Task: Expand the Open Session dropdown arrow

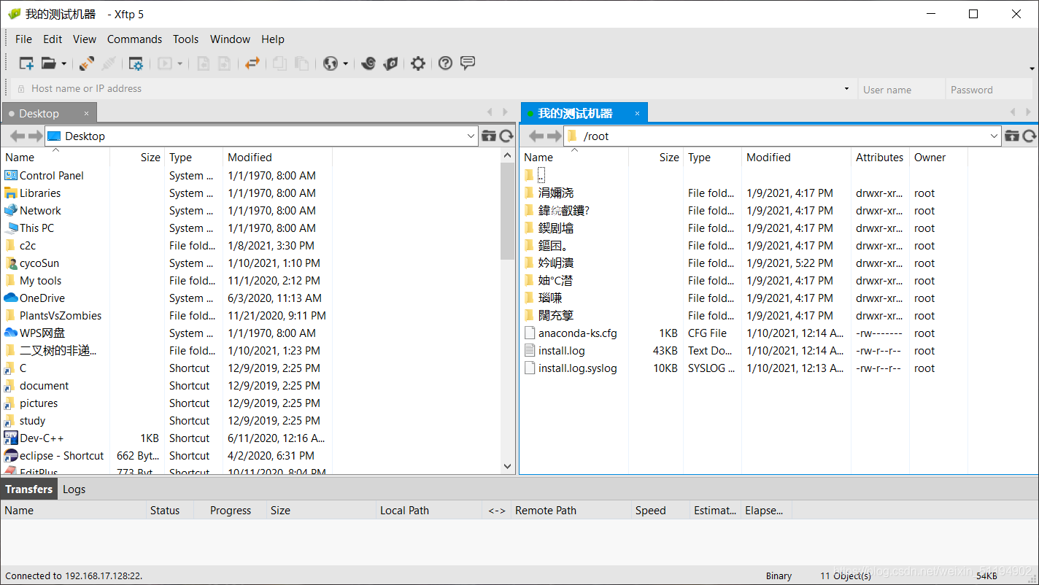Action: 63,63
